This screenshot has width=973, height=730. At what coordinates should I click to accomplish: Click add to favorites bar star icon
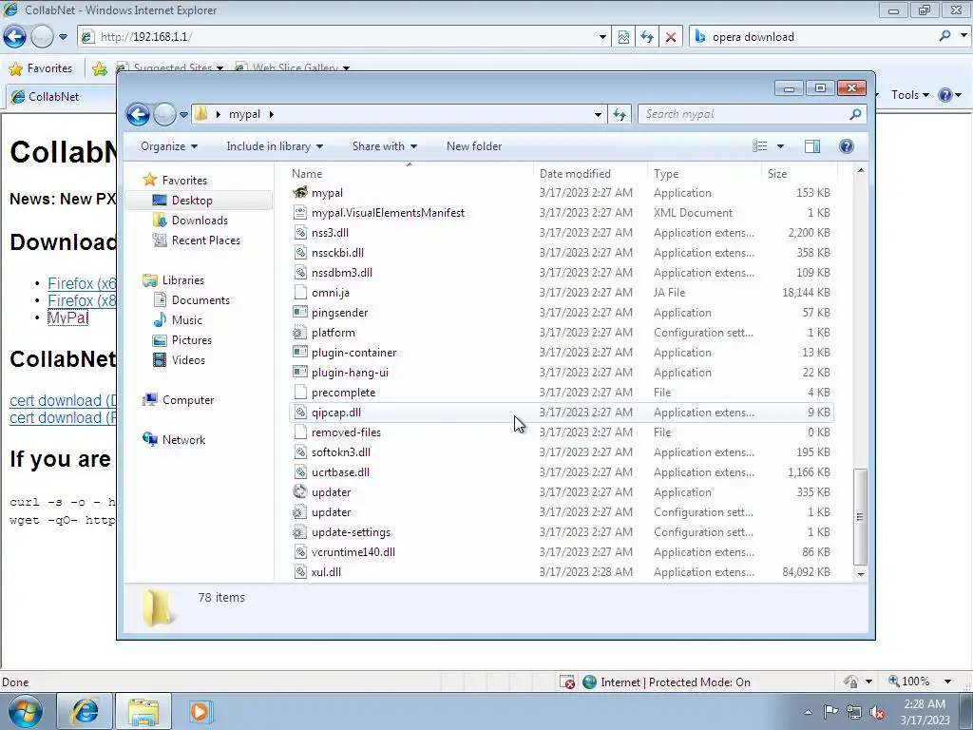[99, 68]
